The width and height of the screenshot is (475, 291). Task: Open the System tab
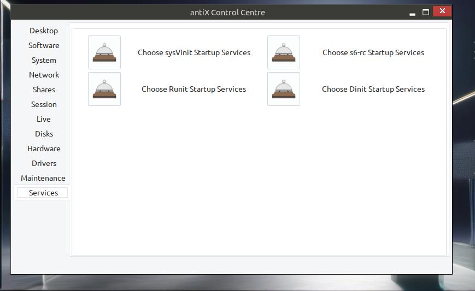44,60
